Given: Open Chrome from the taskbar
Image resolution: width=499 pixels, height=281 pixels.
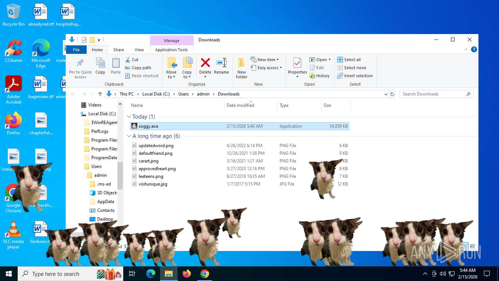Looking at the screenshot, I should click(x=205, y=274).
